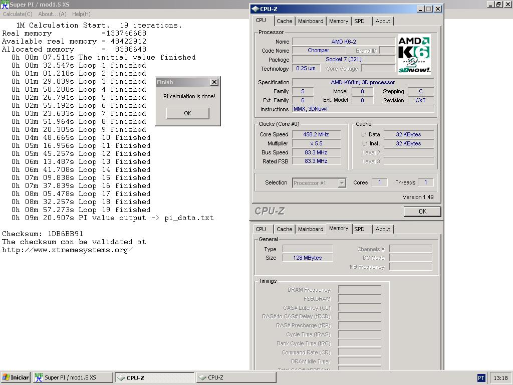Click the http://www.xtremesystems.org/ text
The width and height of the screenshot is (513, 385).
(68, 250)
